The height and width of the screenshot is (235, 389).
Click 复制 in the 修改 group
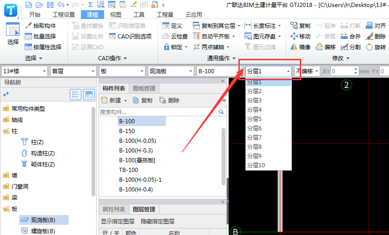click(300, 26)
